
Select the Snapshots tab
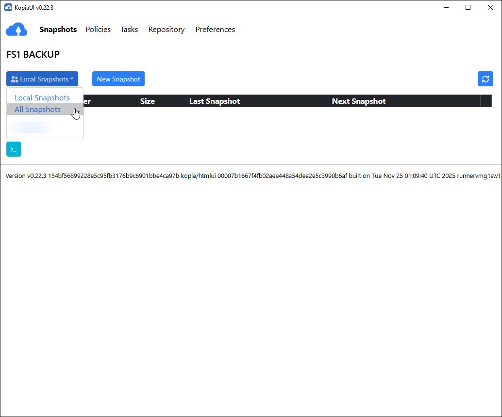58,30
